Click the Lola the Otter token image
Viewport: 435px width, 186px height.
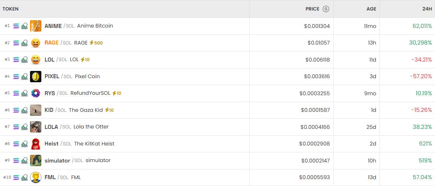point(36,127)
